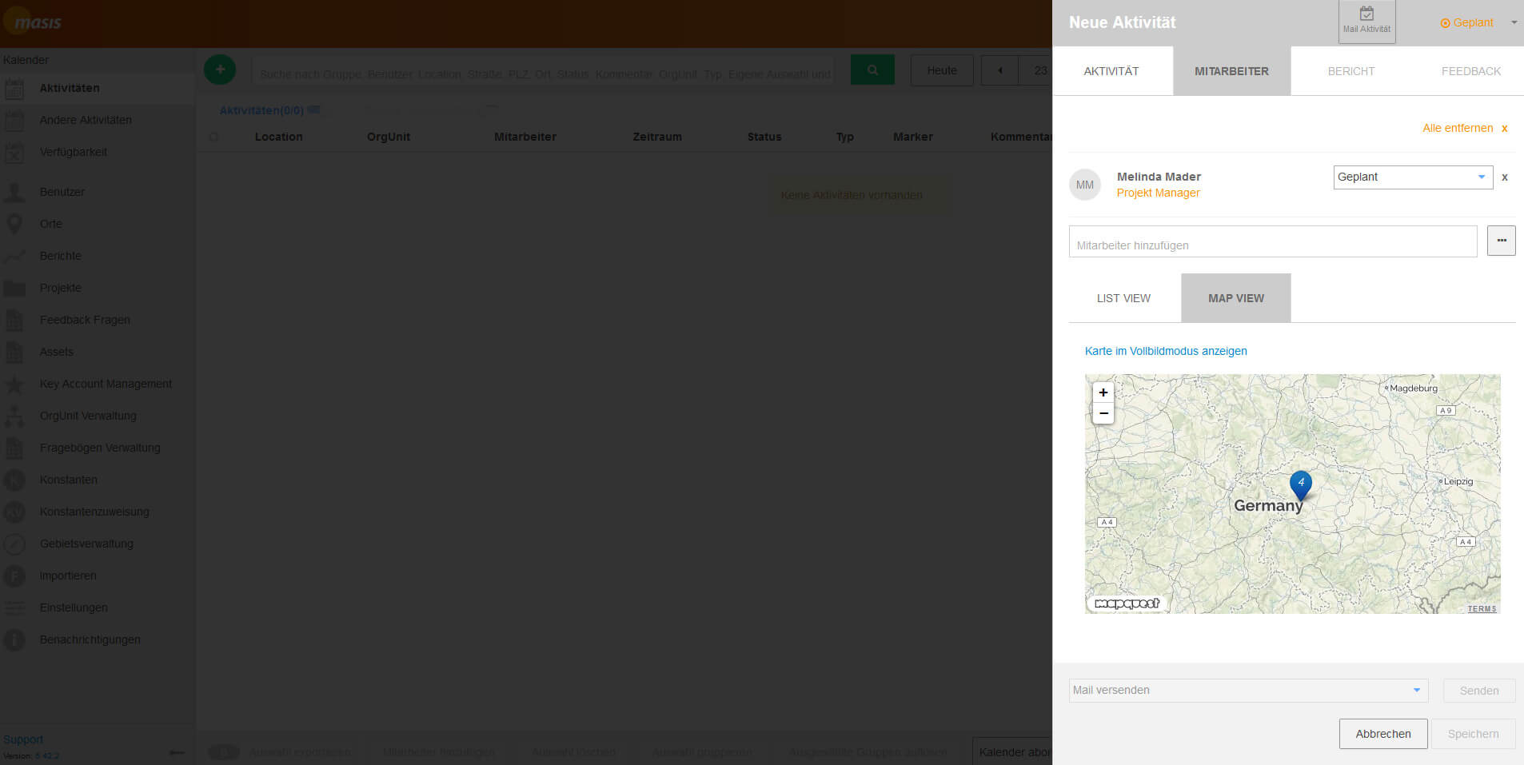
Task: Open the BERICHT tab
Action: pos(1351,71)
